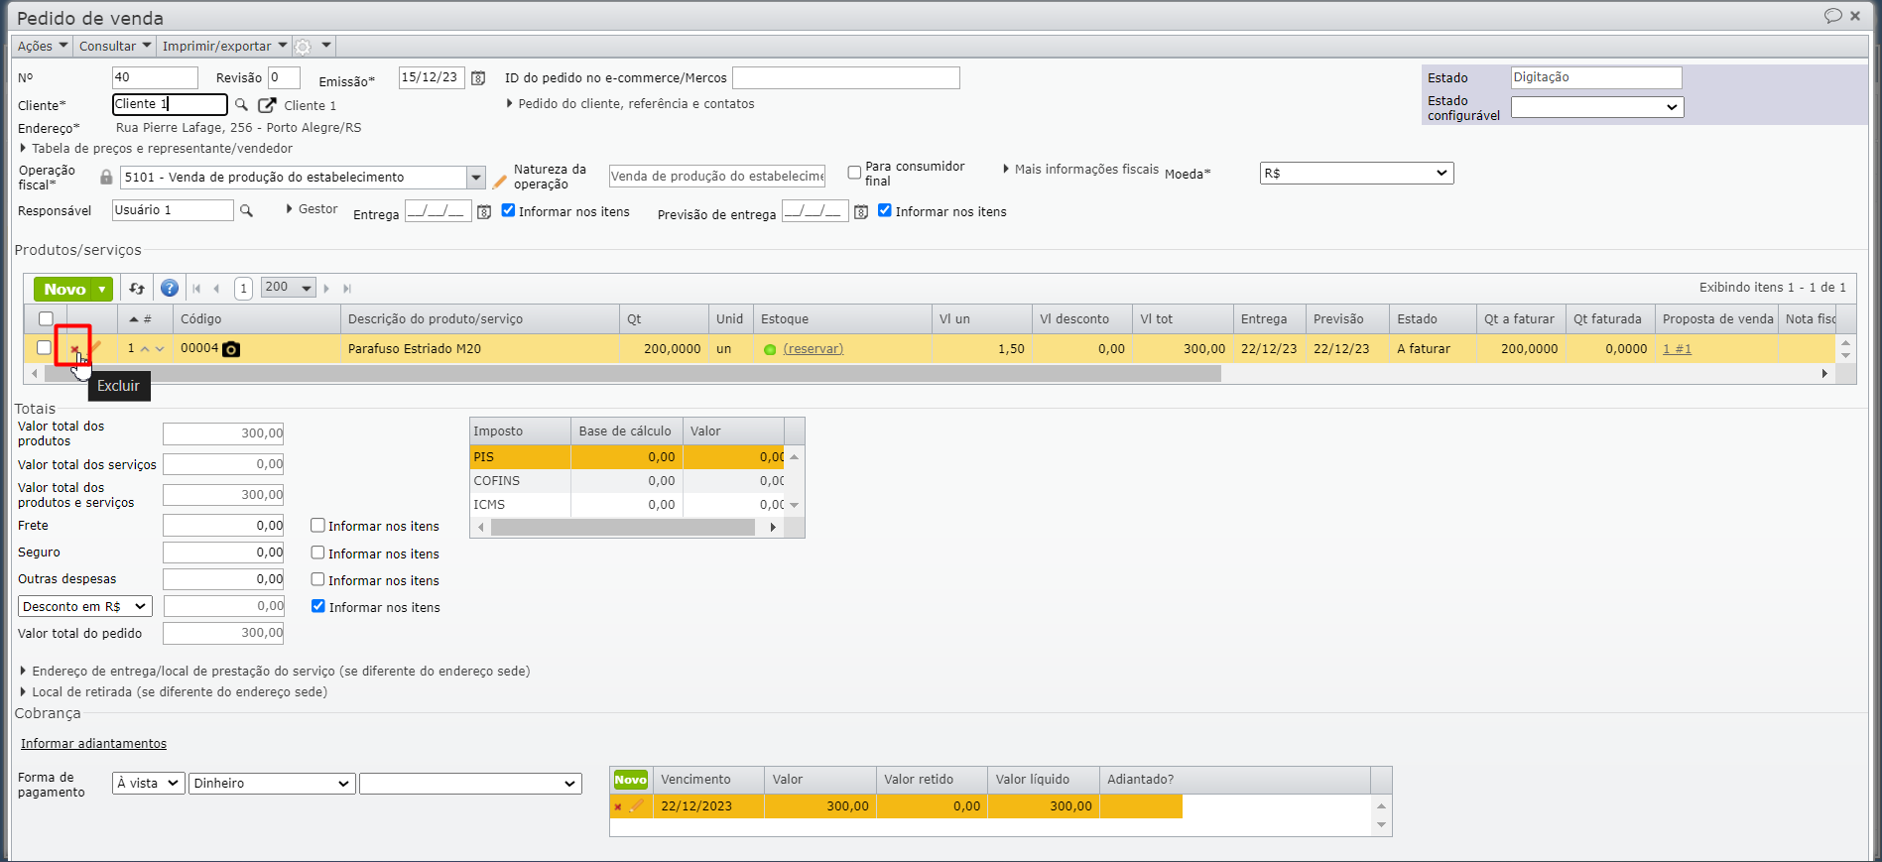Image resolution: width=1882 pixels, height=862 pixels.
Task: Enable Informar nos itens for Frete
Action: tap(318, 526)
